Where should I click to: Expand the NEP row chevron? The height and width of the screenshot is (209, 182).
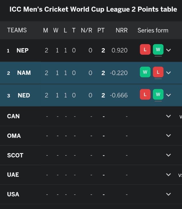click(x=169, y=50)
